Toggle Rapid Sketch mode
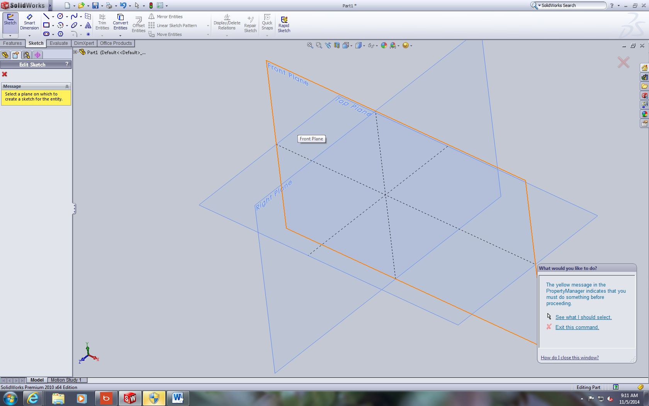Viewport: 649px width, 406px height. (284, 25)
